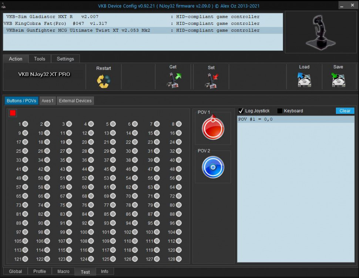Click the POV 1 red indicator dial
Viewport: 359px width, 278px height.
(x=213, y=128)
